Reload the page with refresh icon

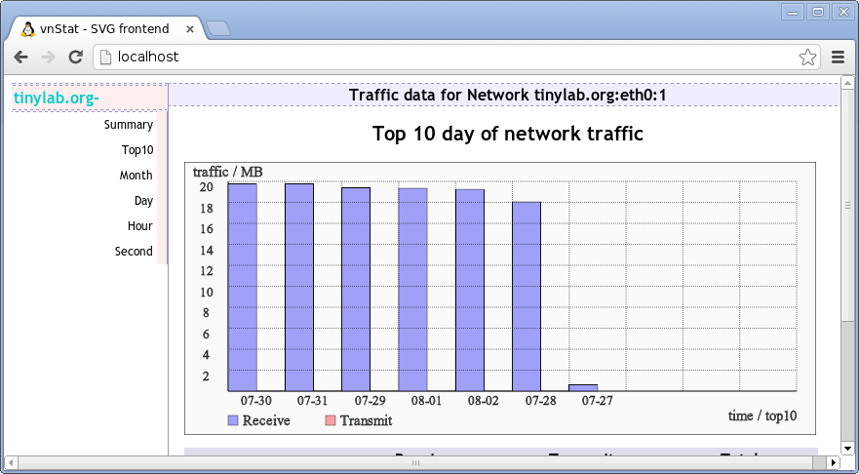pyautogui.click(x=75, y=58)
